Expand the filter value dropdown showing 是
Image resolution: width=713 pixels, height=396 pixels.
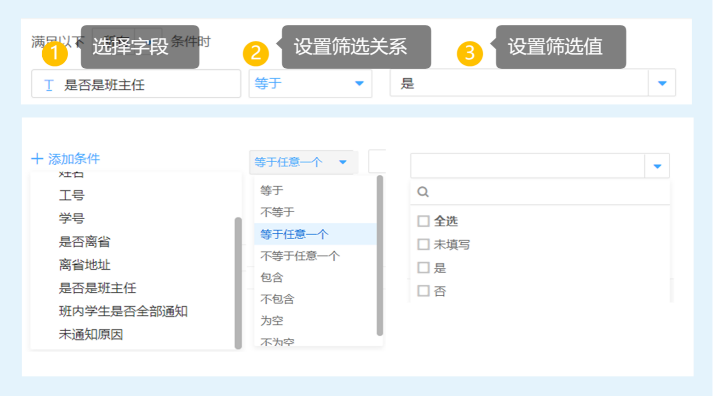[x=662, y=84]
